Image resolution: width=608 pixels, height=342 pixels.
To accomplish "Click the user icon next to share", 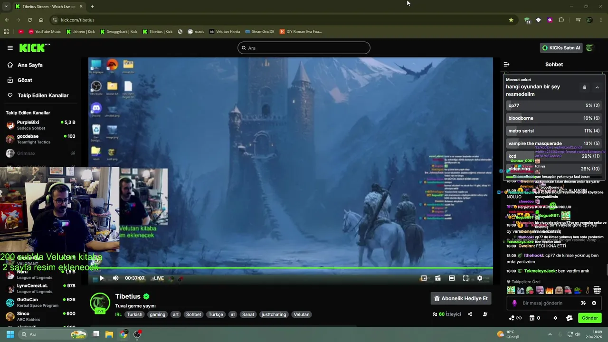I will [485, 314].
